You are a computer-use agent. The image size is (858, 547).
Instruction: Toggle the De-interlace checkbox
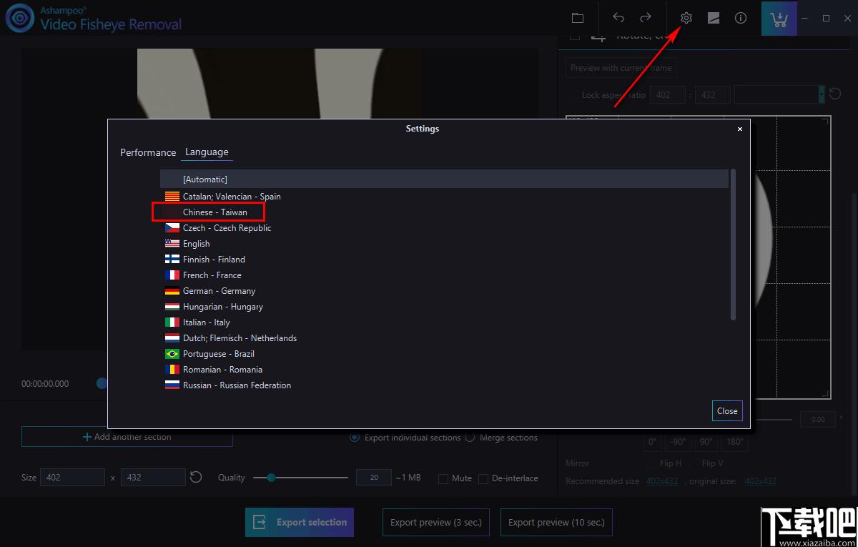point(483,478)
